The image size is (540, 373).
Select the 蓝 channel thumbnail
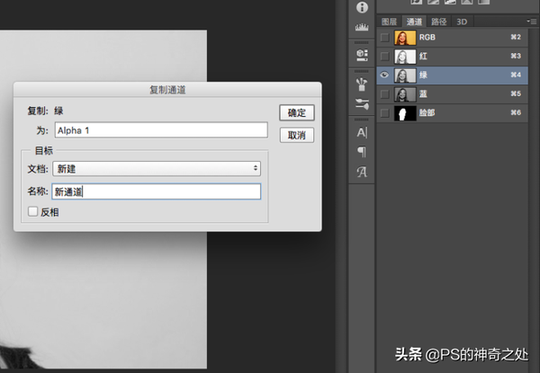(x=405, y=93)
